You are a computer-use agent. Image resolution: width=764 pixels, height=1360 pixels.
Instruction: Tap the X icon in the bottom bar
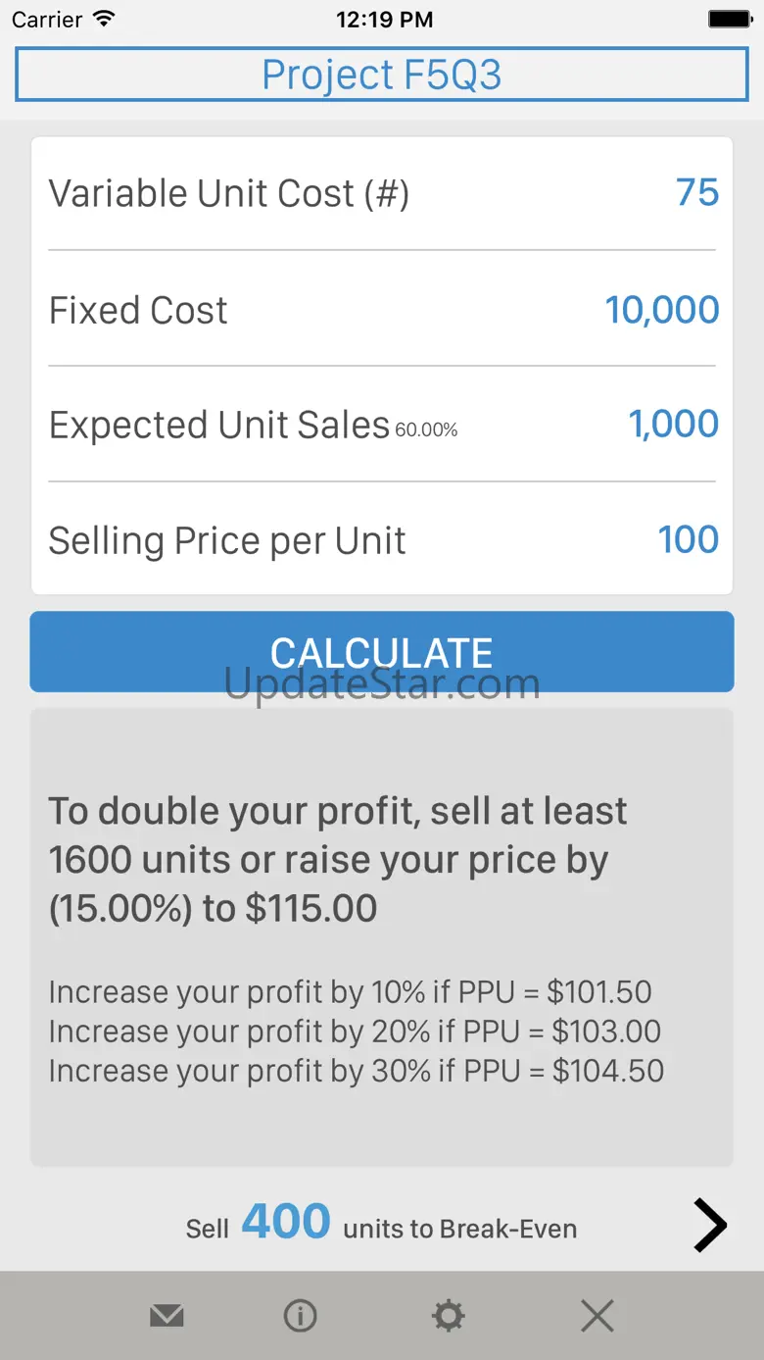coord(597,1316)
